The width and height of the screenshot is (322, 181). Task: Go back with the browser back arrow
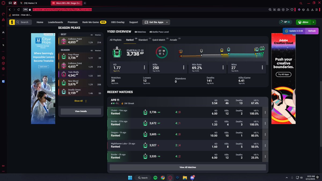coord(10,9)
